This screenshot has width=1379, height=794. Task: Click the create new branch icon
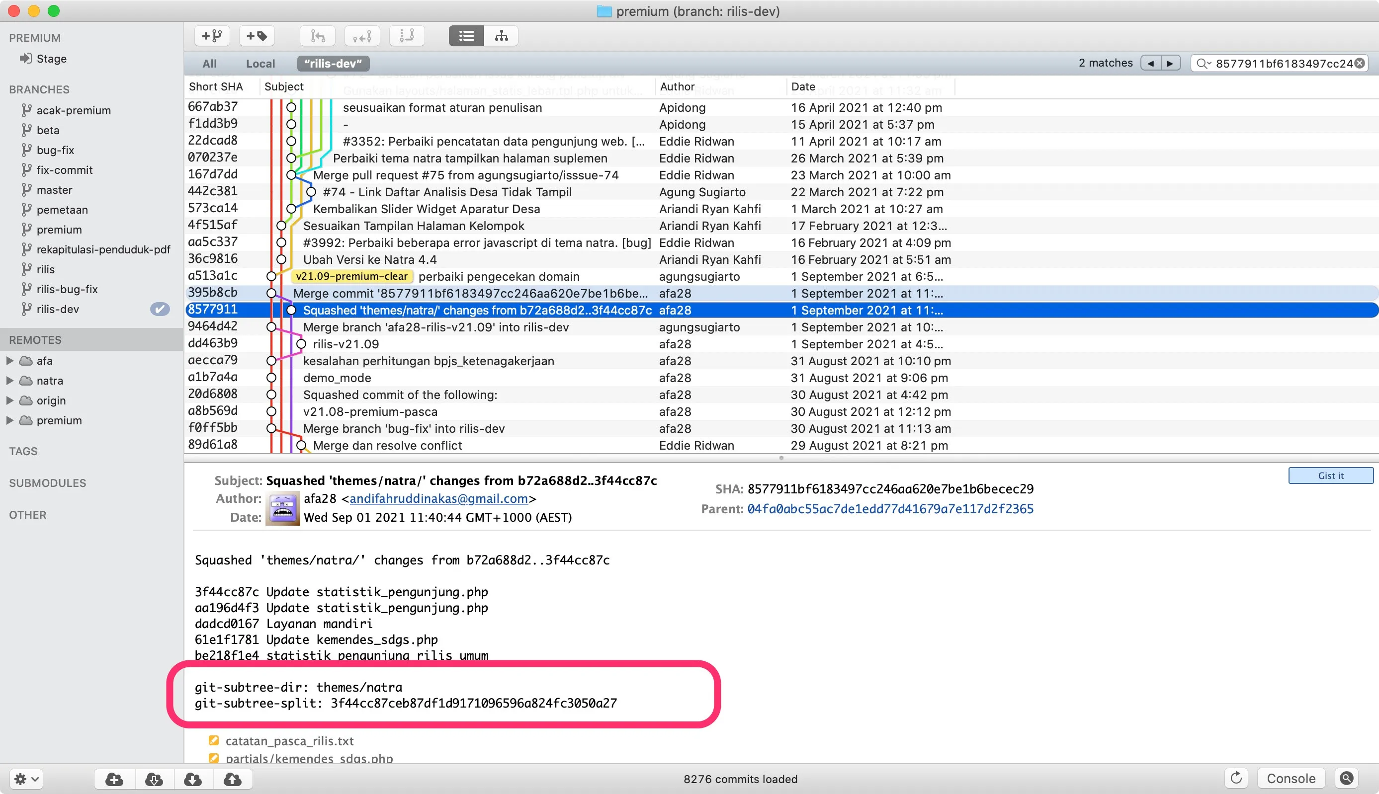pos(212,36)
